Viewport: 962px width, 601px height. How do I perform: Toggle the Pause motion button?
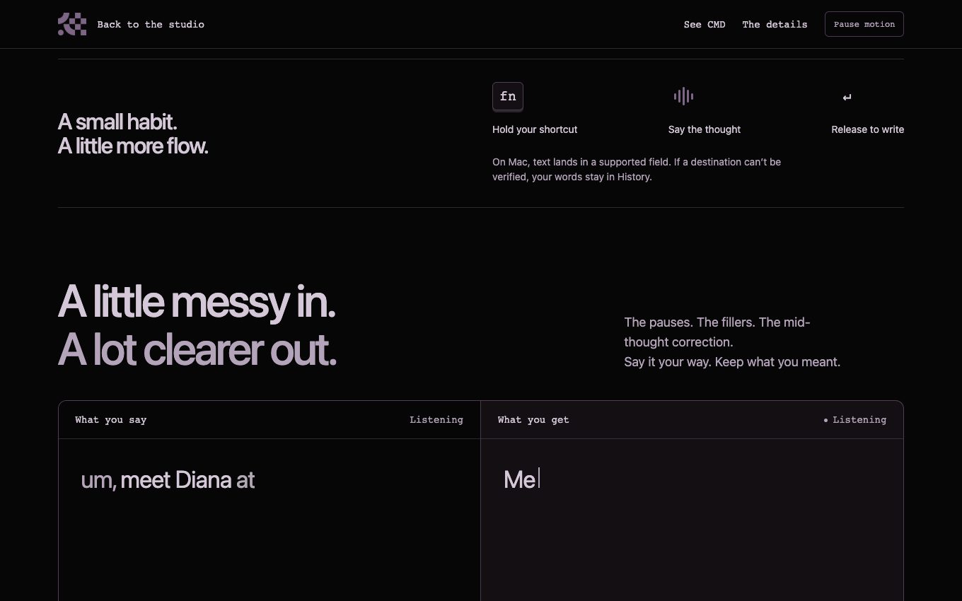pos(864,24)
